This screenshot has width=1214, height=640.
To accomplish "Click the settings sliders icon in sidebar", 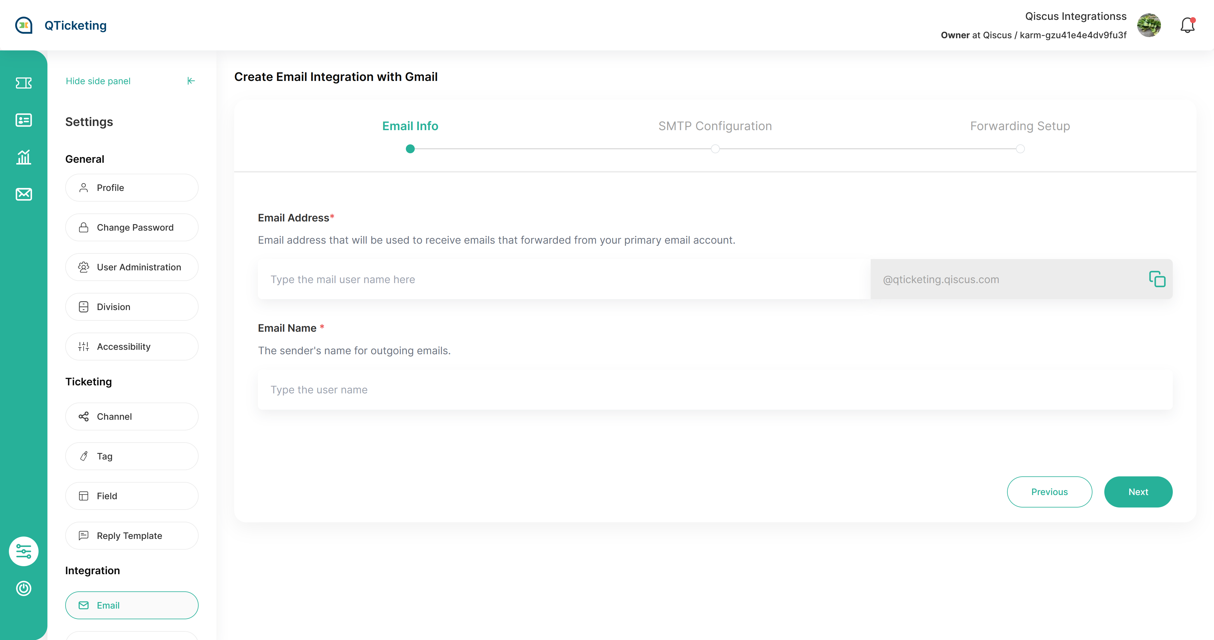I will (23, 551).
